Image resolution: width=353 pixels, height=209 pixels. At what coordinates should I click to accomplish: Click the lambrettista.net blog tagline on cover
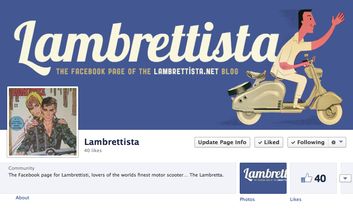tap(147, 71)
